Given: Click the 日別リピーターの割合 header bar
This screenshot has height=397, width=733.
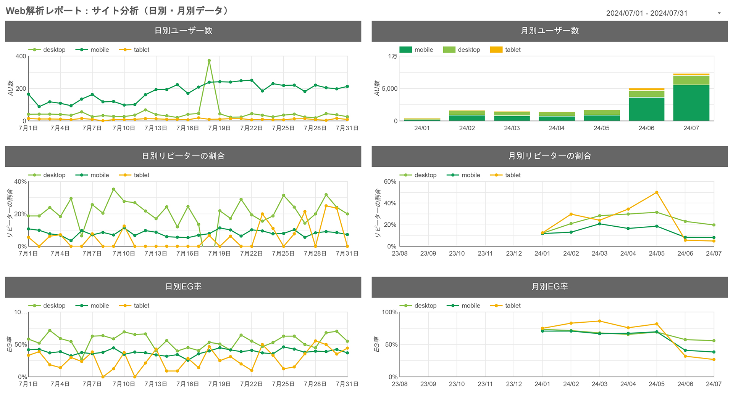Looking at the screenshot, I should coord(182,157).
